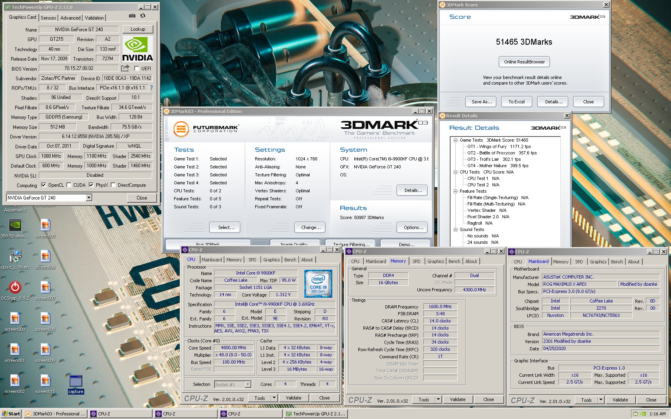Open Tools dropdown arrow in CPU-Z CPU window
Screen dimensions: 671x419
[x=274, y=398]
